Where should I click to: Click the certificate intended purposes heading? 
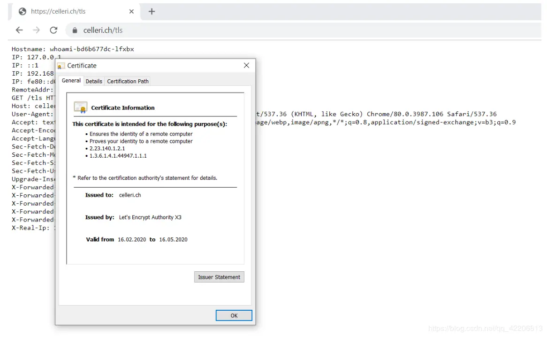click(150, 124)
